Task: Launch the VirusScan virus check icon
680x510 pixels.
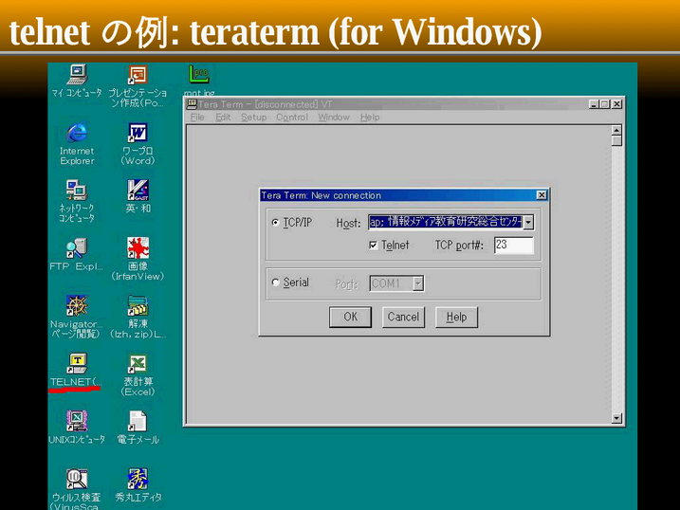Action: click(x=77, y=479)
